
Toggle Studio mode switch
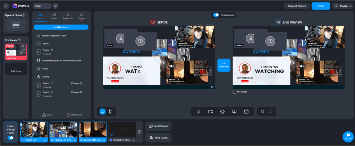point(216,15)
